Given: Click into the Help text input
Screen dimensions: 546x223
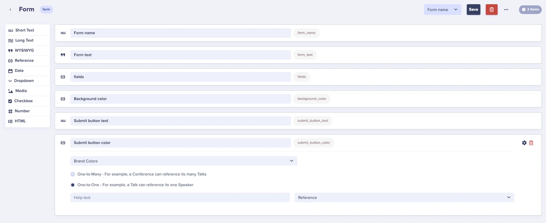Looking at the screenshot, I should click(180, 198).
